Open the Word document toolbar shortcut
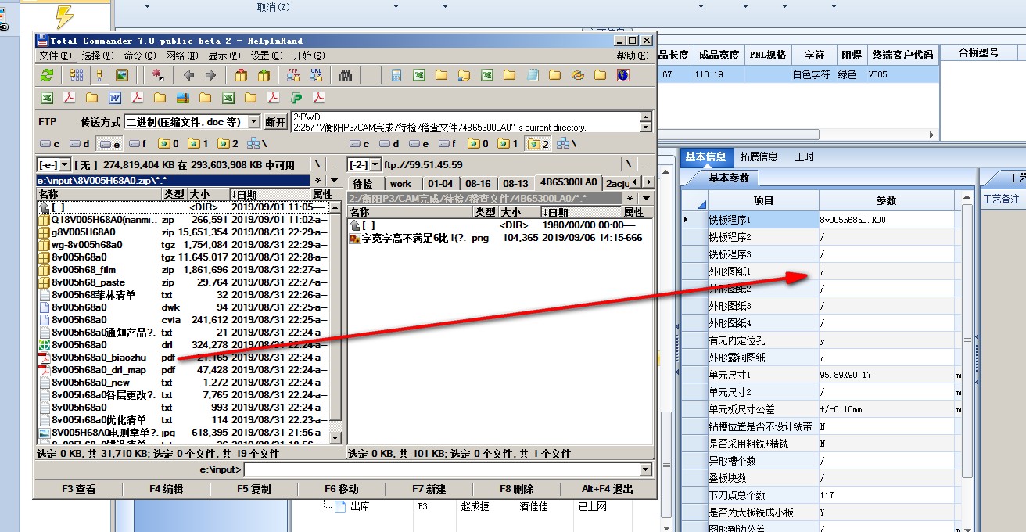Screen dimensions: 1026x532 coord(115,98)
